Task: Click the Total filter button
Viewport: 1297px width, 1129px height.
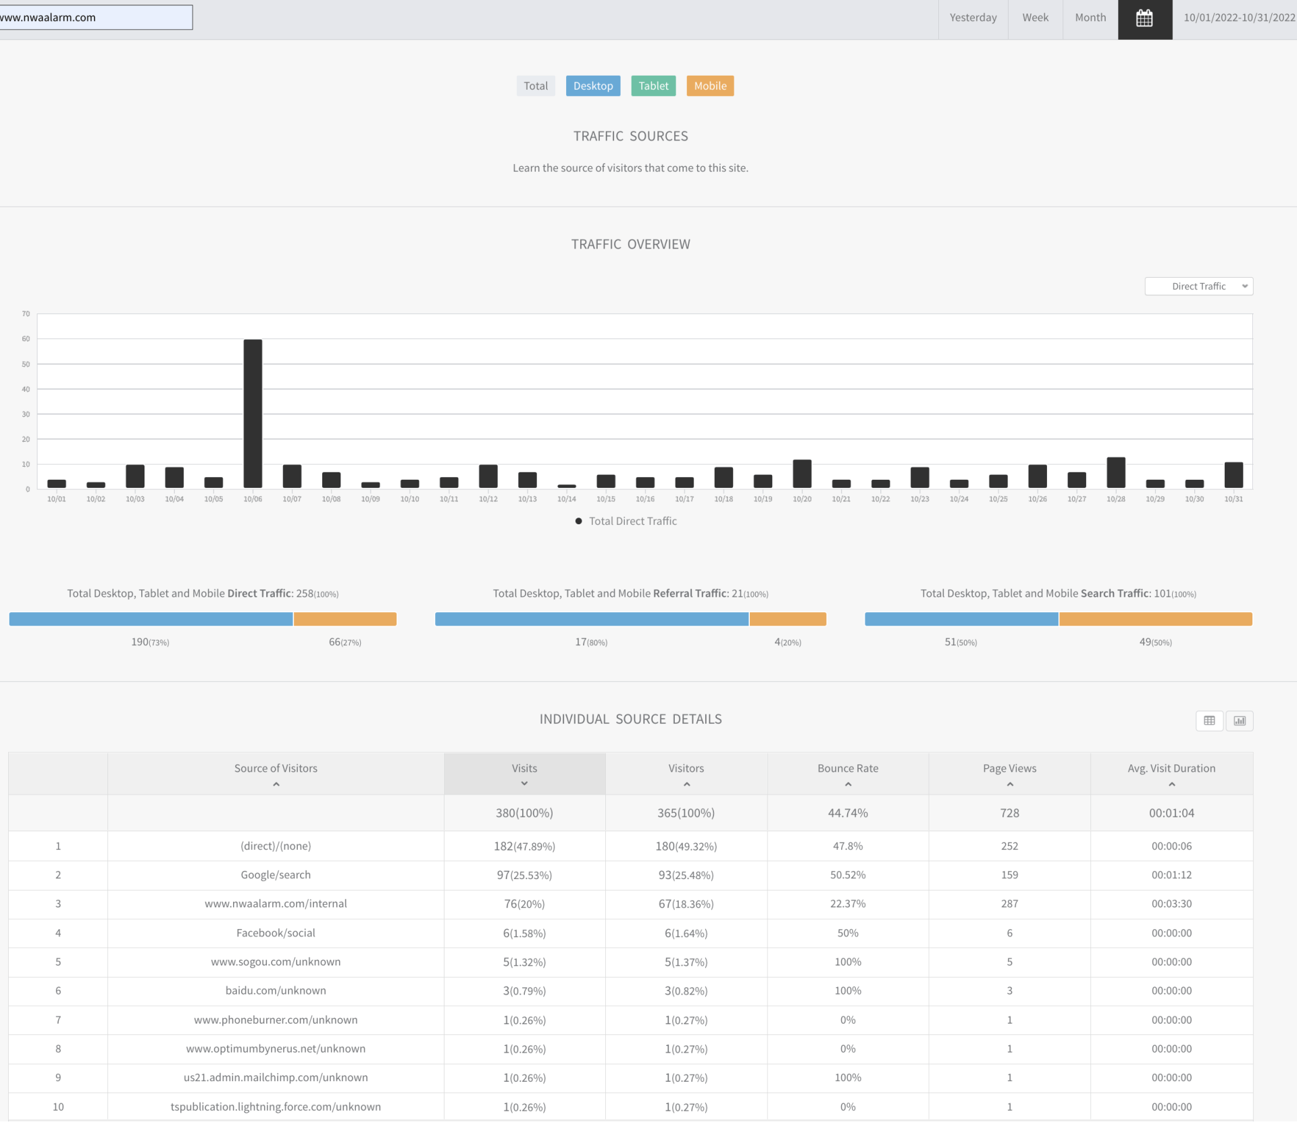Action: pyautogui.click(x=536, y=86)
